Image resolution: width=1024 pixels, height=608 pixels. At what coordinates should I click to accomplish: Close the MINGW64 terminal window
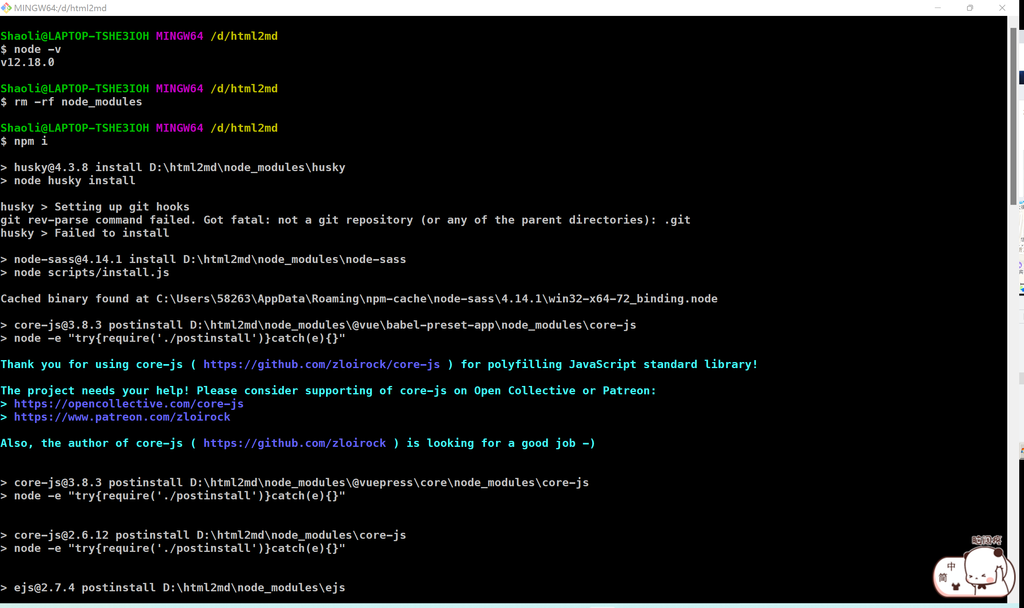[x=1002, y=8]
